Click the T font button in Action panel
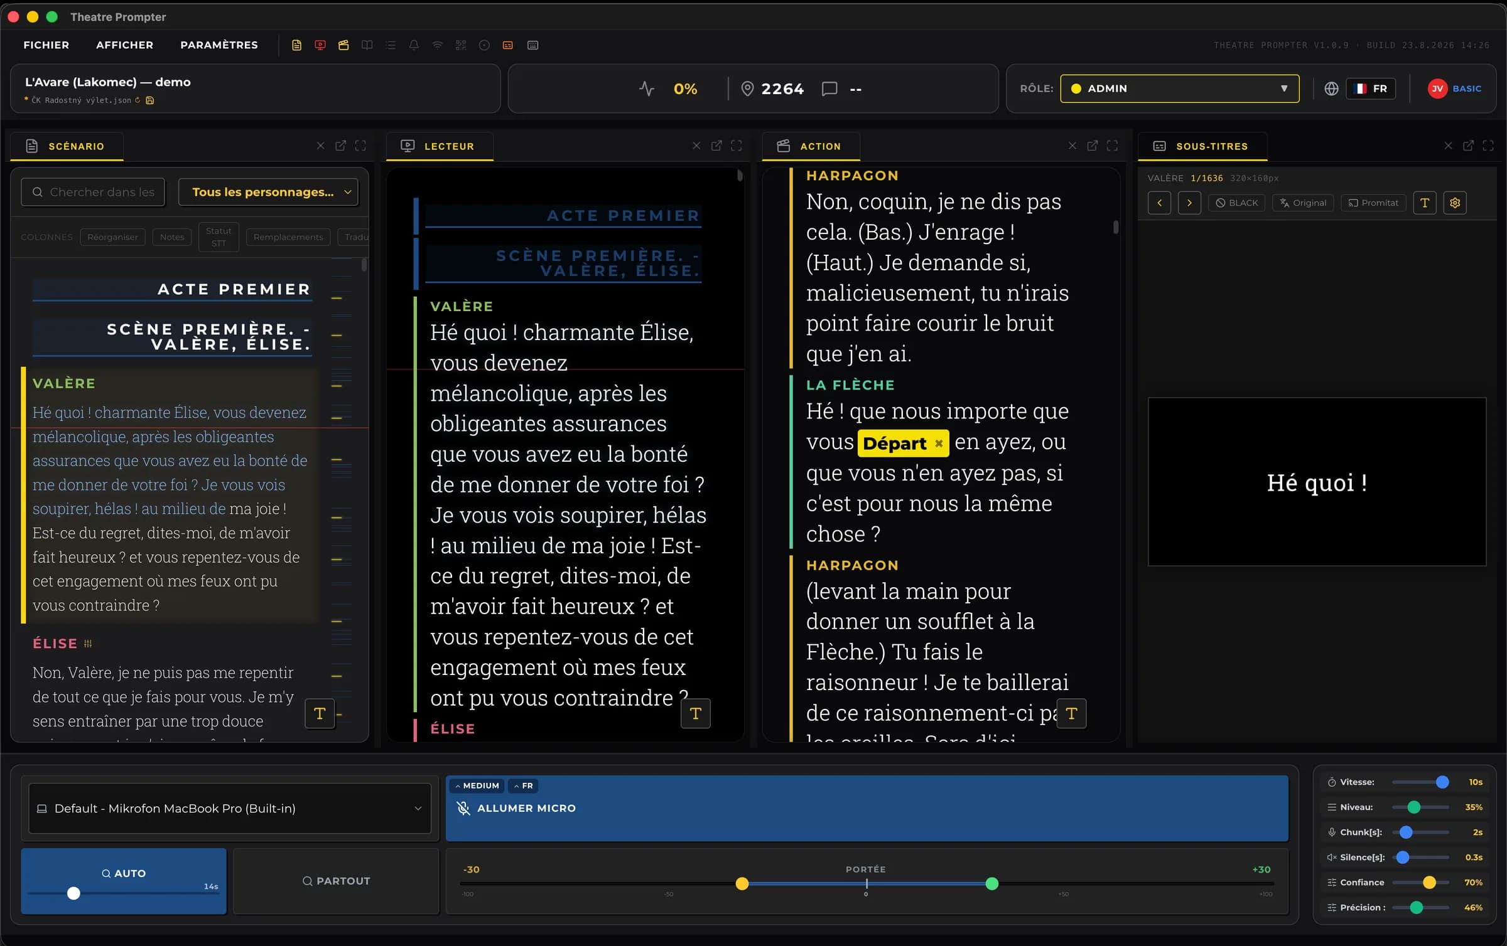 [1072, 713]
